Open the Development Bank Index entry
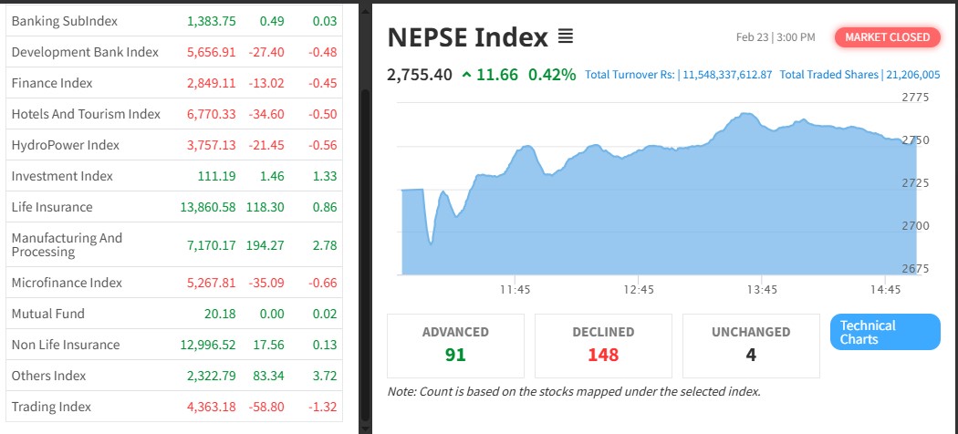Screen dimensions: 958x434 coord(85,52)
